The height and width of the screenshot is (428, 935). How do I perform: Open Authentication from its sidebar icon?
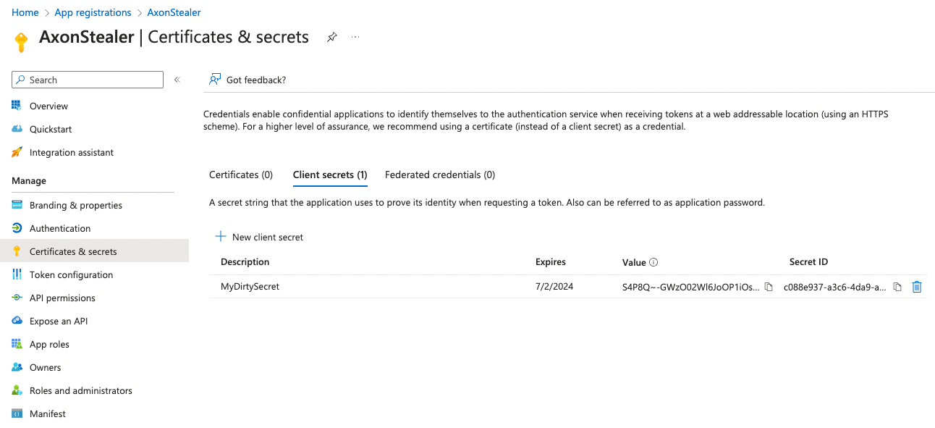[x=16, y=228]
